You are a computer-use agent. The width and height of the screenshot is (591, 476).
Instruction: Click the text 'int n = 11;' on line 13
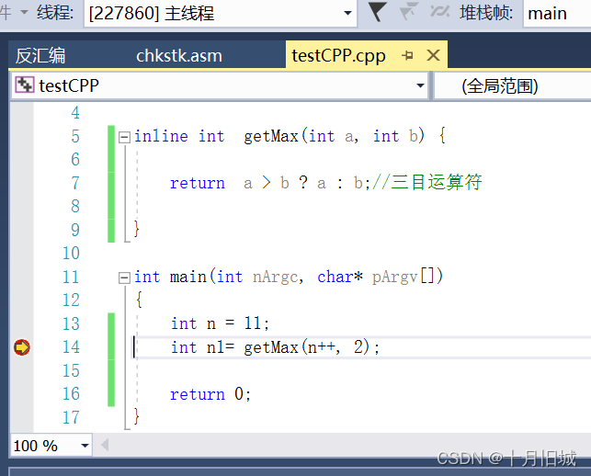click(220, 323)
